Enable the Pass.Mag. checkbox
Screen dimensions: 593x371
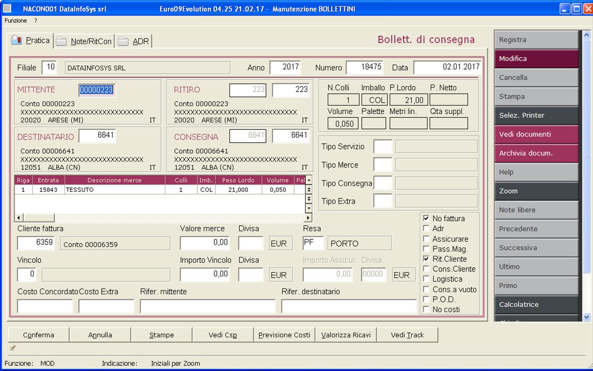(x=426, y=249)
